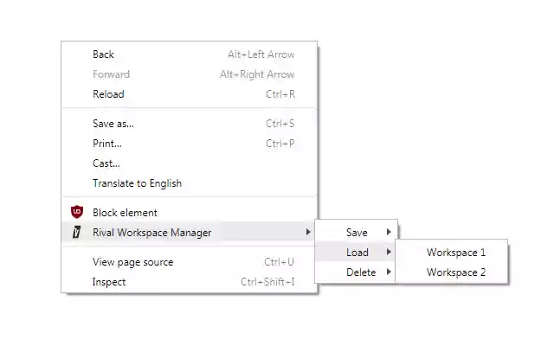Go Back via context menu
The image size is (554, 346).
click(190, 54)
